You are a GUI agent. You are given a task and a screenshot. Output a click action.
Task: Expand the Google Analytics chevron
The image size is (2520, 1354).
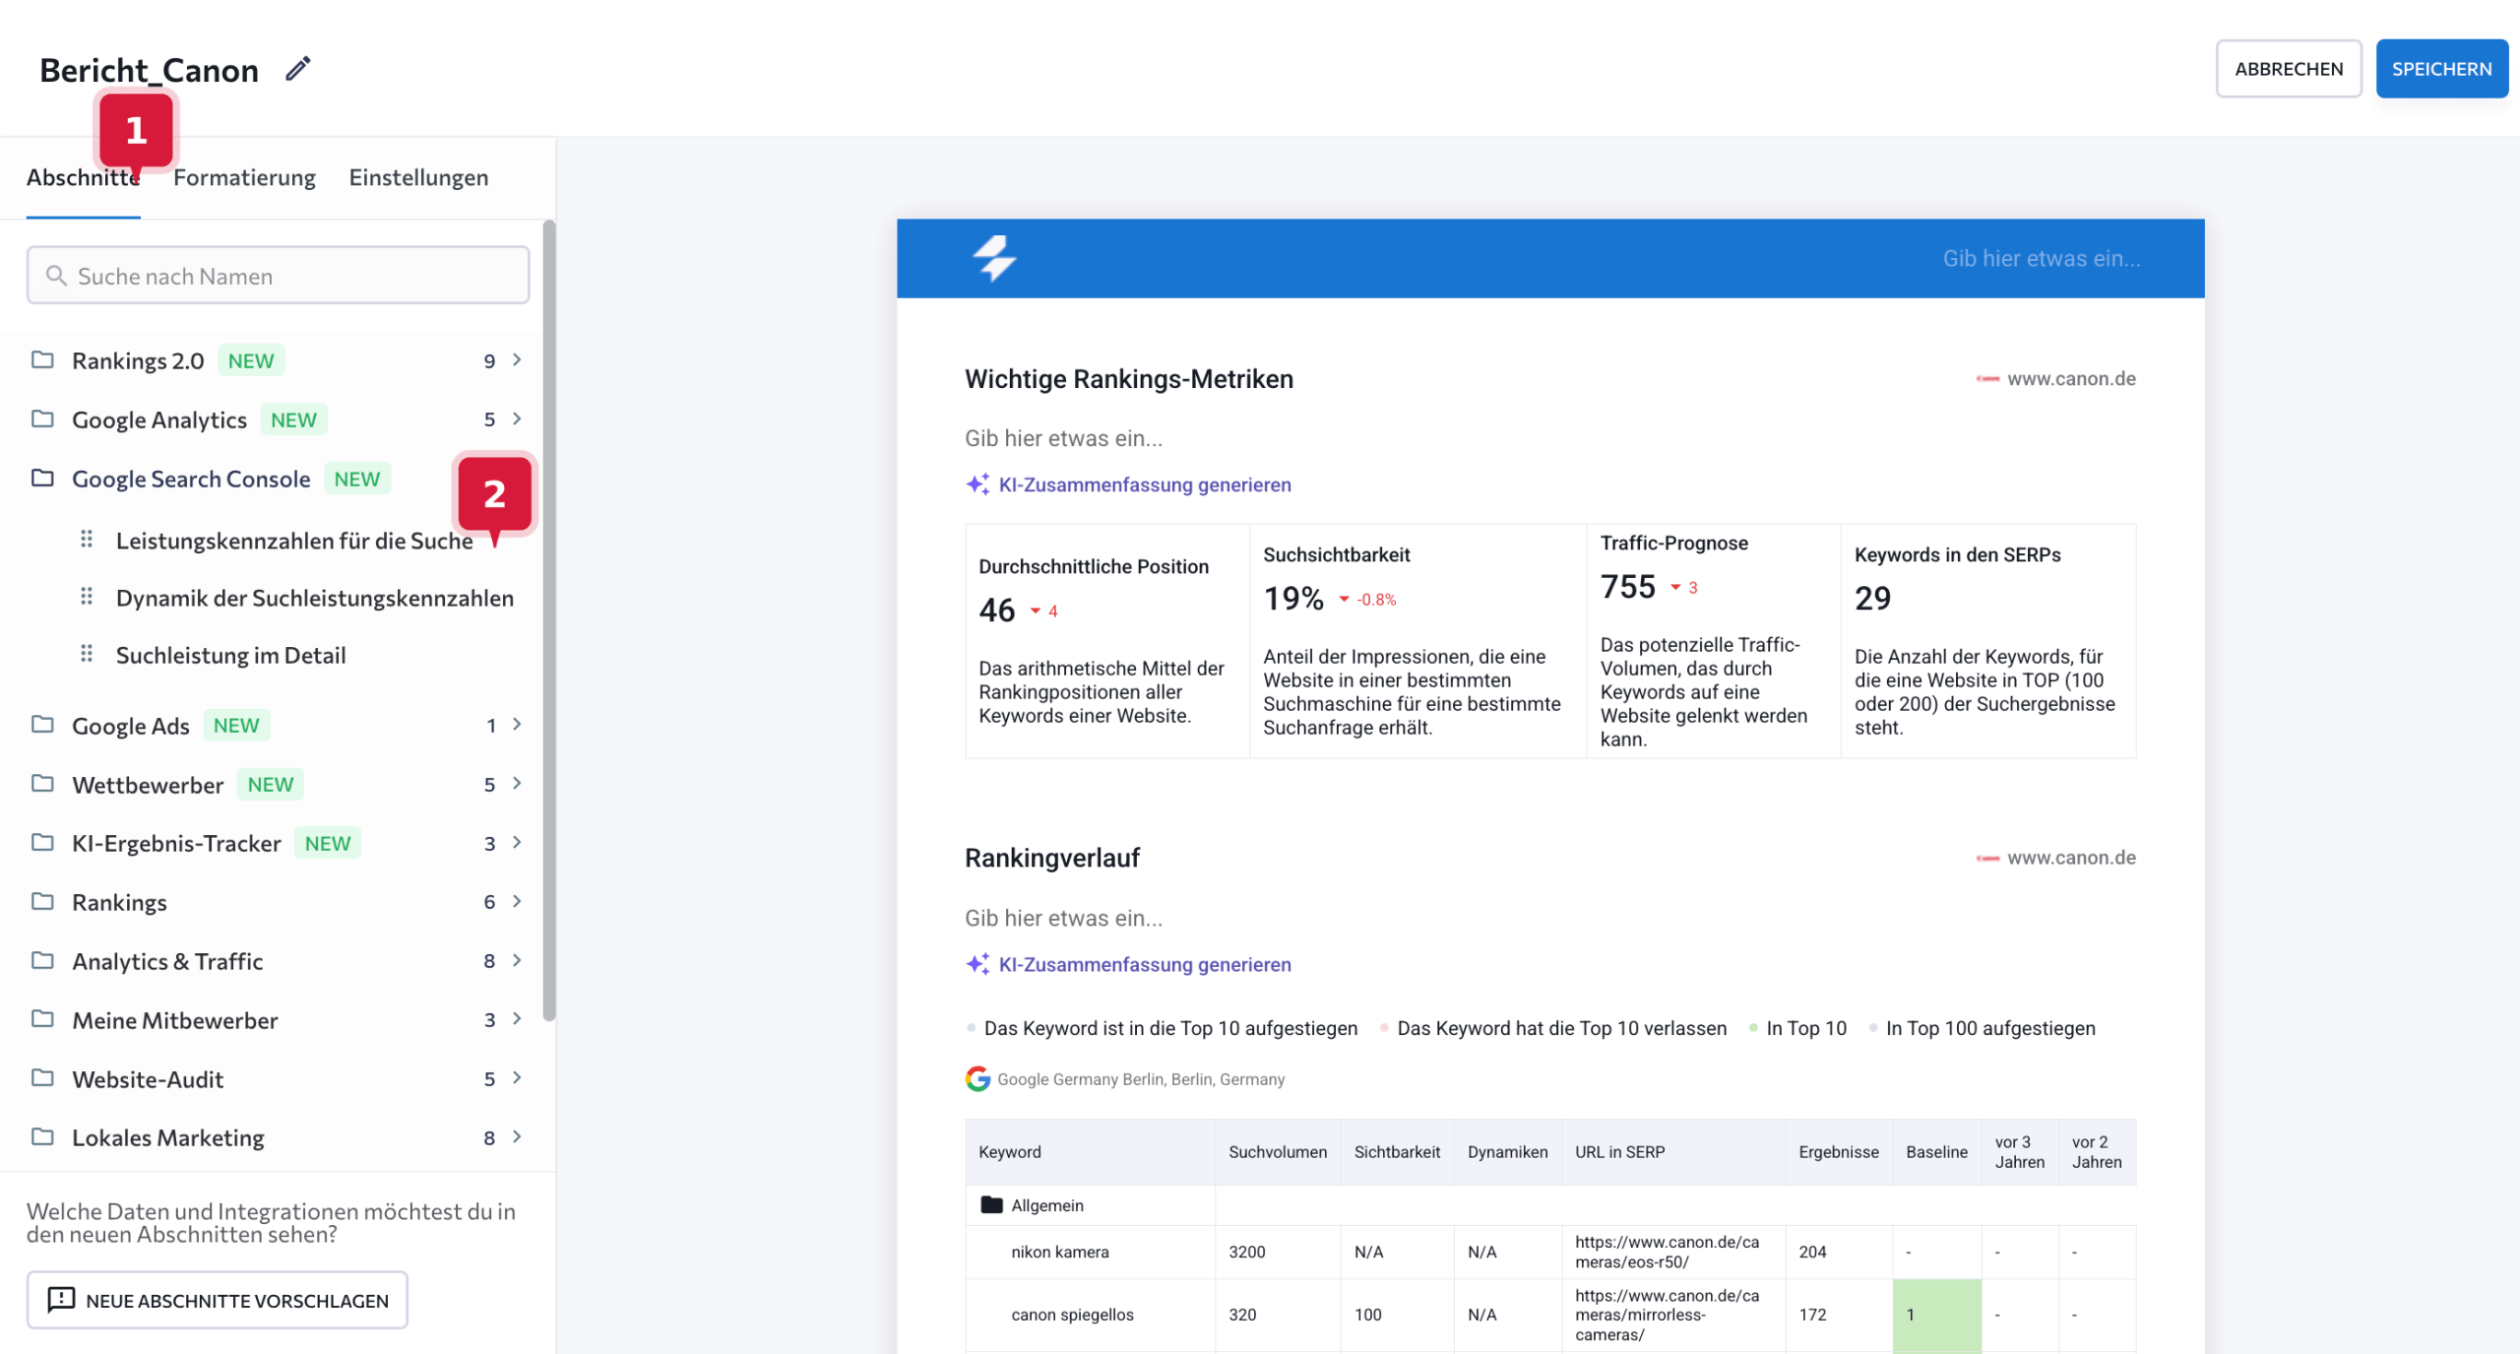517,419
